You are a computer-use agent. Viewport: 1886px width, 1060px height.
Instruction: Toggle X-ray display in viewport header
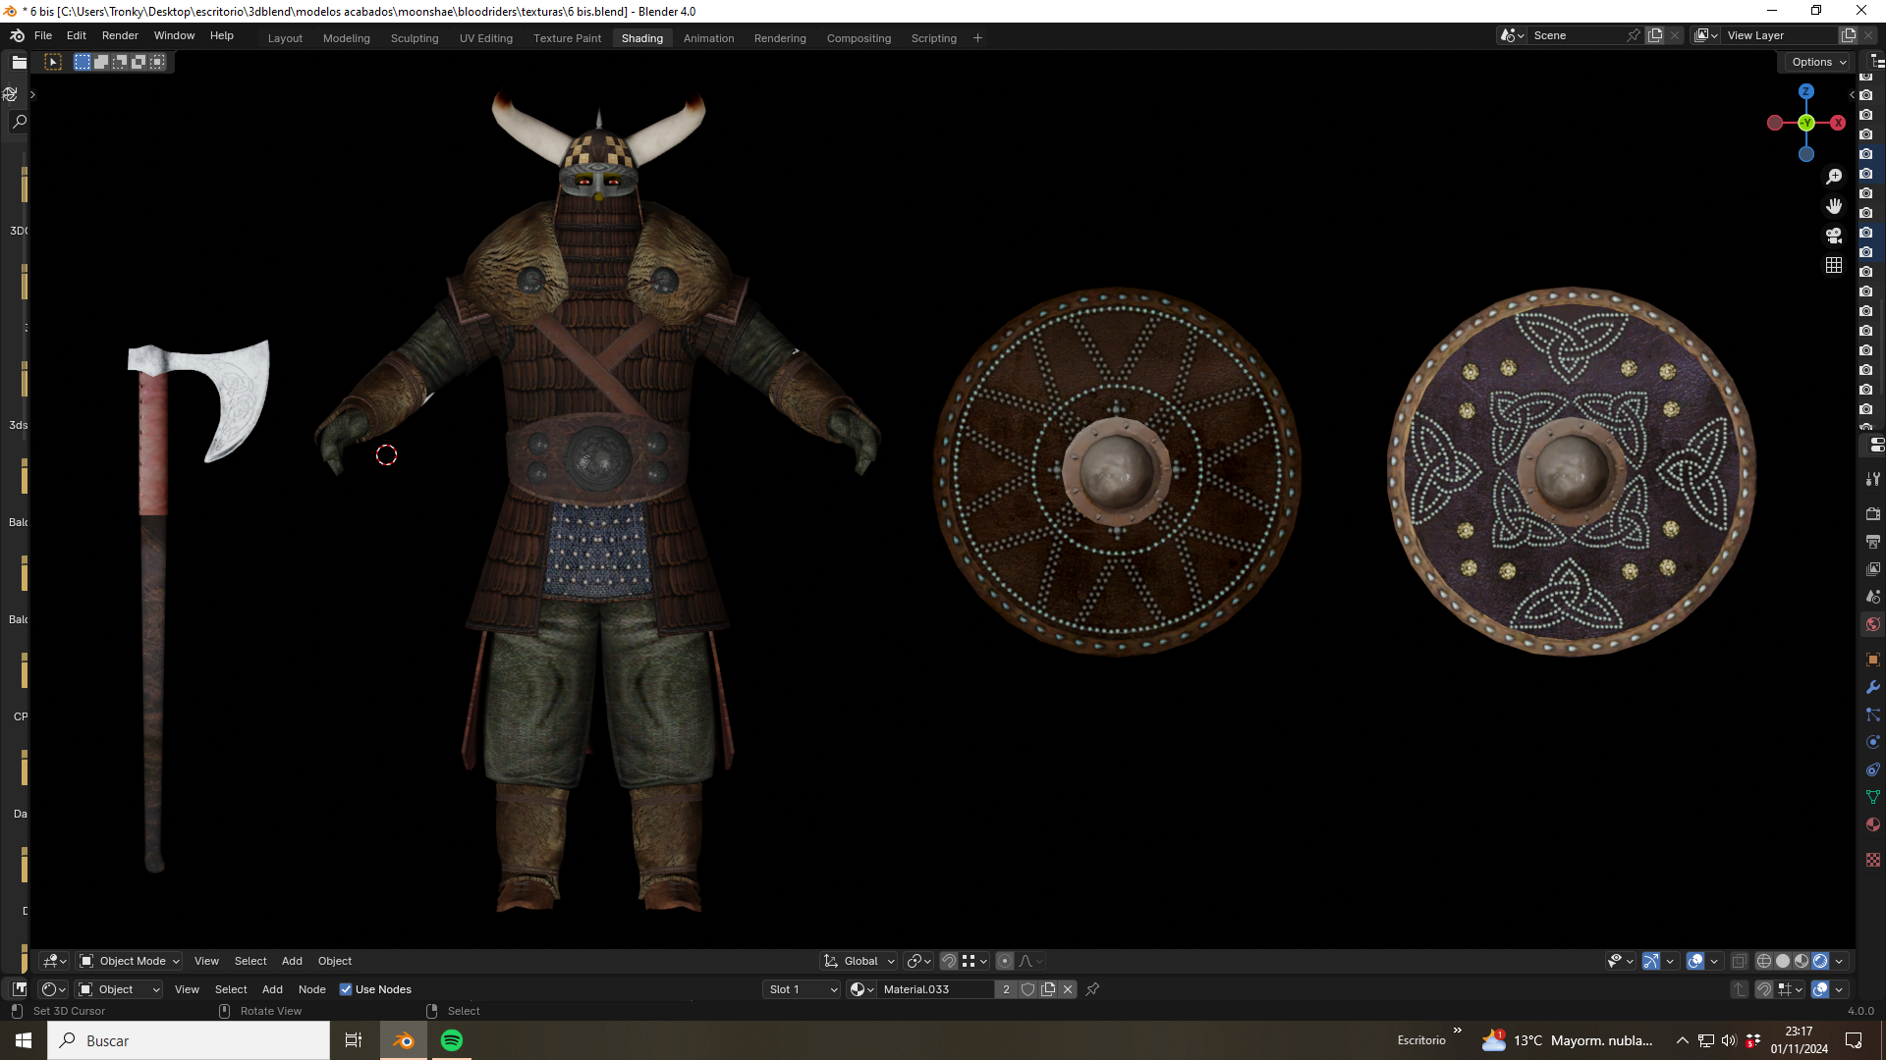[x=1739, y=961]
